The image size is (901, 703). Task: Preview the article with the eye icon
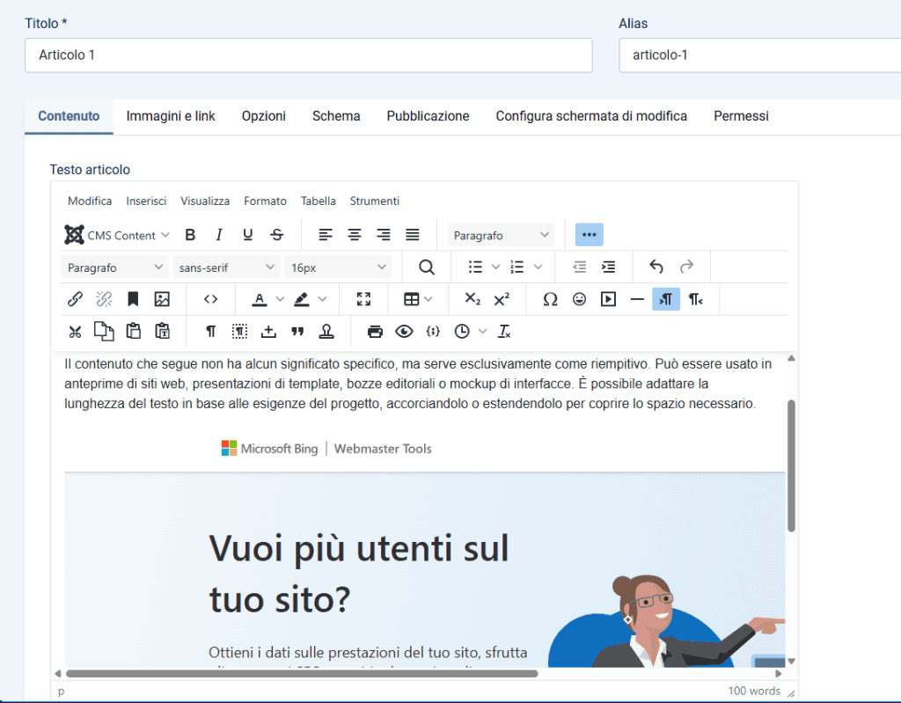click(405, 332)
